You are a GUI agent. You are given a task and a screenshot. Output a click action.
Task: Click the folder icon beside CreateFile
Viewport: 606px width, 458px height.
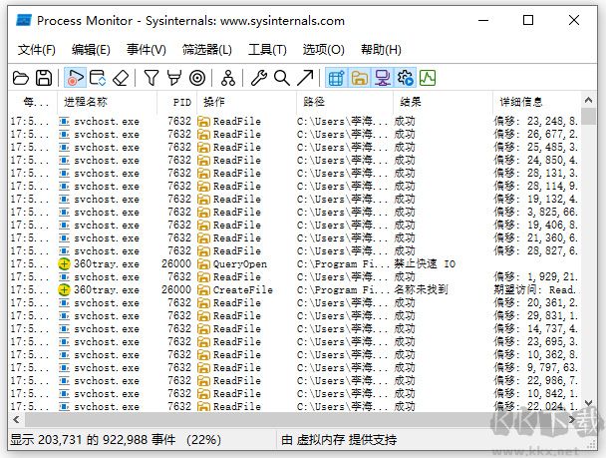pyautogui.click(x=203, y=290)
